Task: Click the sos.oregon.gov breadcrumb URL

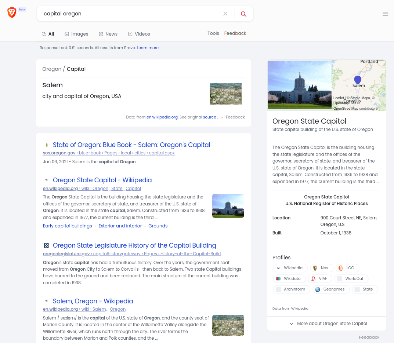Action: pos(109,153)
